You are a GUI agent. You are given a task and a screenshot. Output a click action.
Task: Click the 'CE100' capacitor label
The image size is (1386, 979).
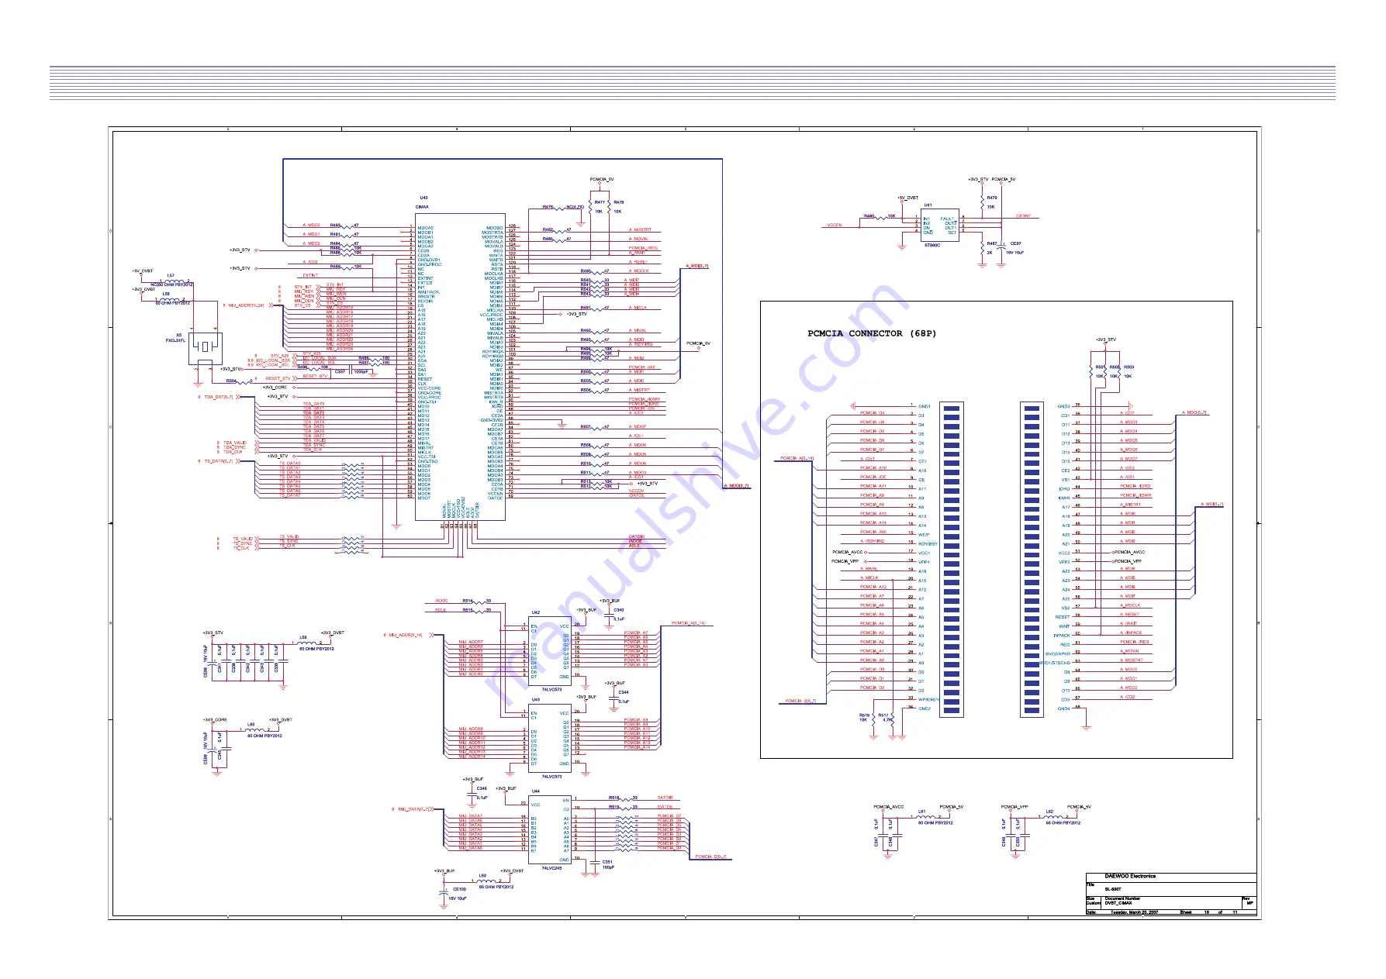(459, 889)
